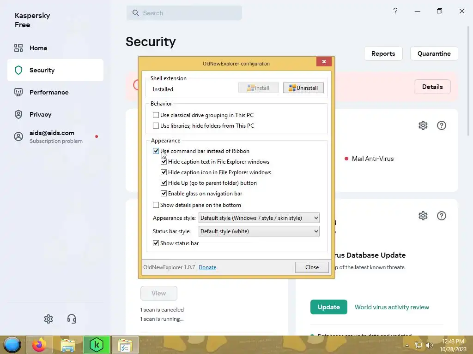Click the green Update button
Viewport: 473px width, 354px height.
tap(329, 307)
